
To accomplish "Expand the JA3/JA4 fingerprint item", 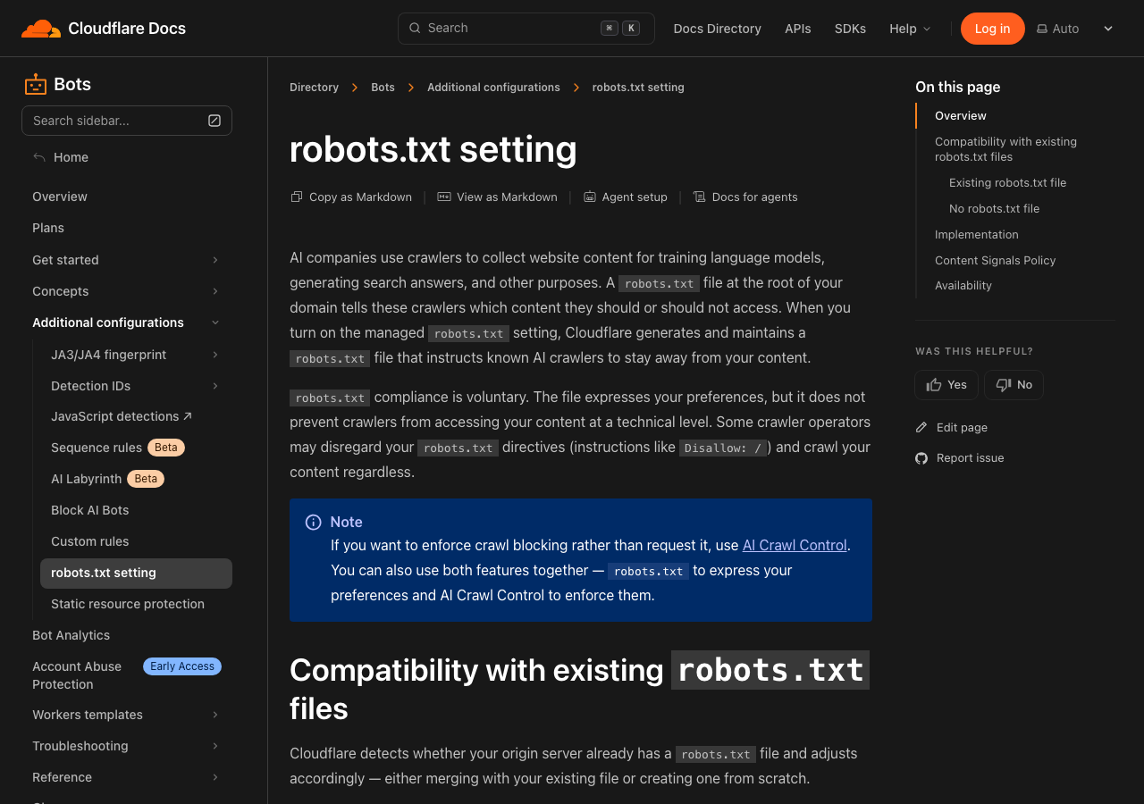I will click(x=215, y=355).
